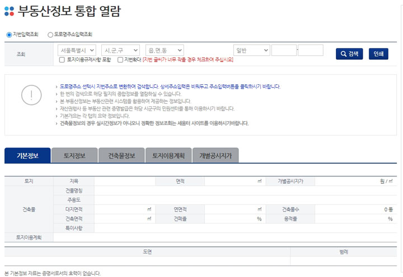Viewport: 403px width, 277px height.
Task: Click the 건축물수 cell label
Action: click(290, 209)
